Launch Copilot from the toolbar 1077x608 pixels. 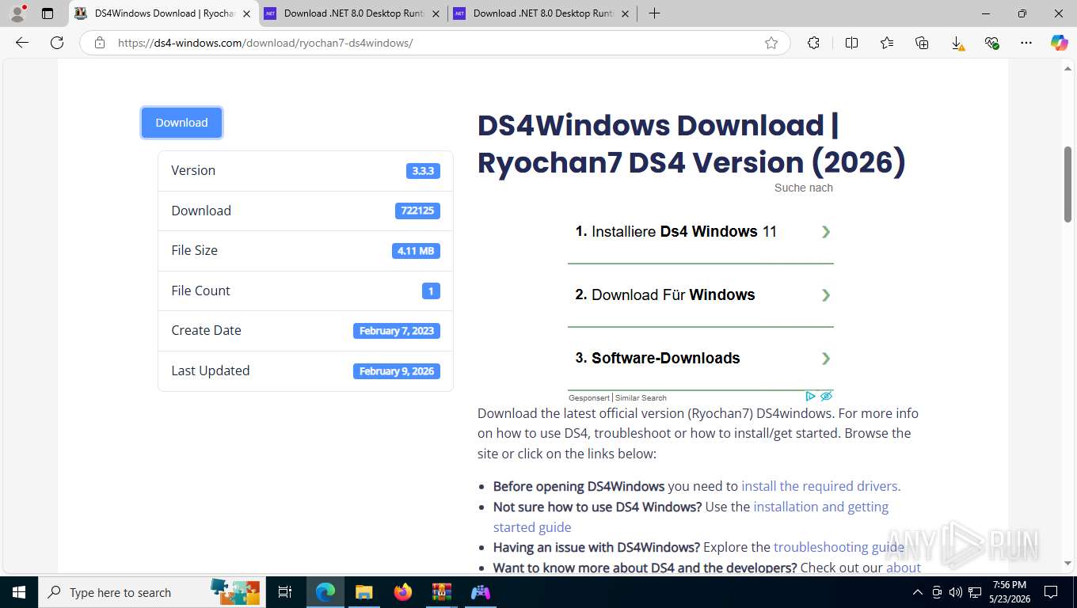pyautogui.click(x=1059, y=43)
